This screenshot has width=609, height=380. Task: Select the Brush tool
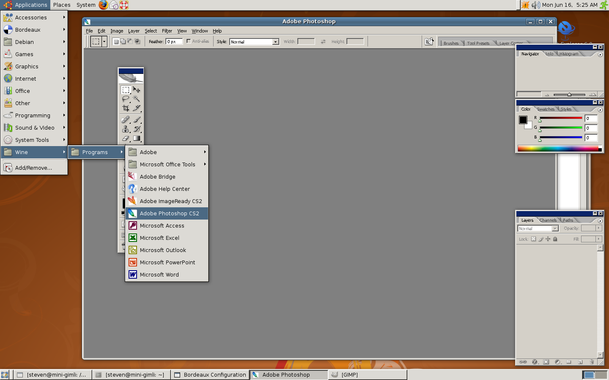tap(137, 120)
